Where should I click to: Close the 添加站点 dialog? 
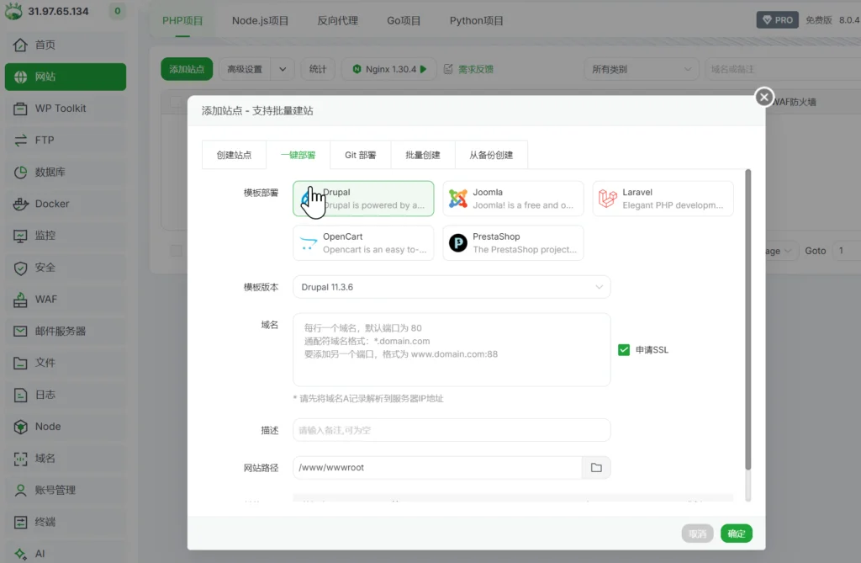point(763,98)
